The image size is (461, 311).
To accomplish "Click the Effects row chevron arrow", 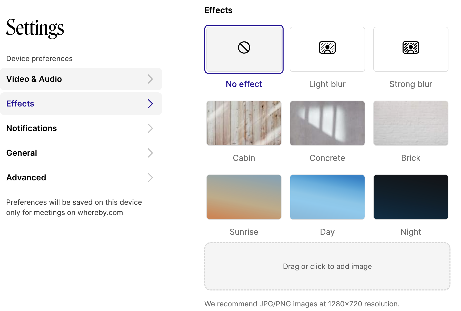I will tap(150, 104).
